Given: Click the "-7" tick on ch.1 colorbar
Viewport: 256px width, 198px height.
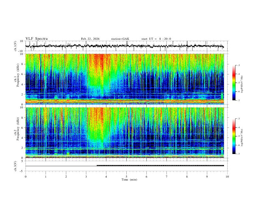Looking at the screenshot, I should click(x=238, y=100).
